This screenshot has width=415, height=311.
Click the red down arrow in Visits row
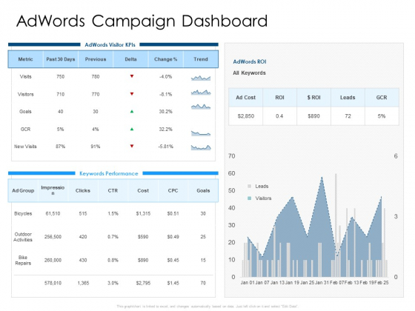[132, 76]
